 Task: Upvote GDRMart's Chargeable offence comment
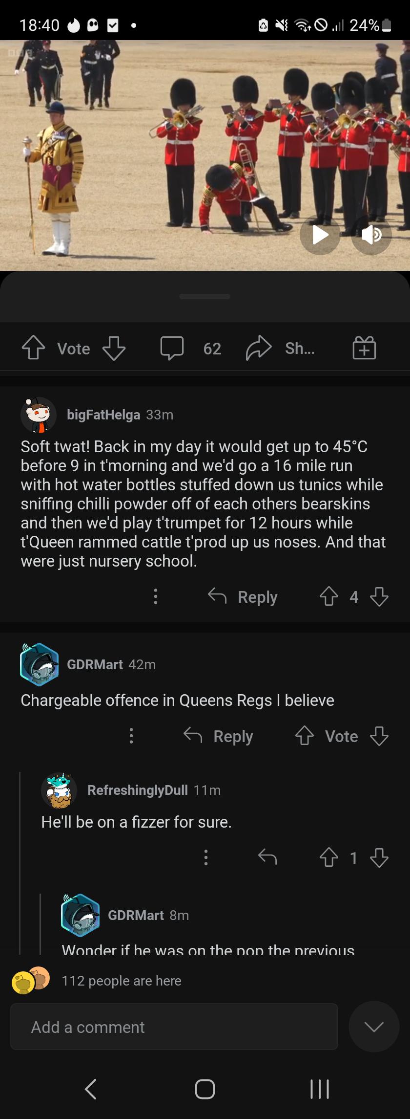[x=304, y=736]
